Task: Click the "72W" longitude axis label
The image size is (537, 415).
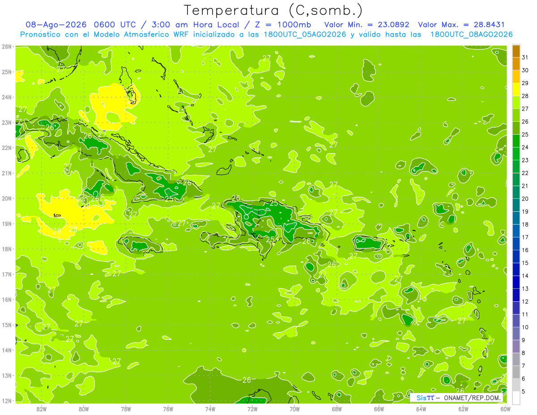Action: pos(252,409)
